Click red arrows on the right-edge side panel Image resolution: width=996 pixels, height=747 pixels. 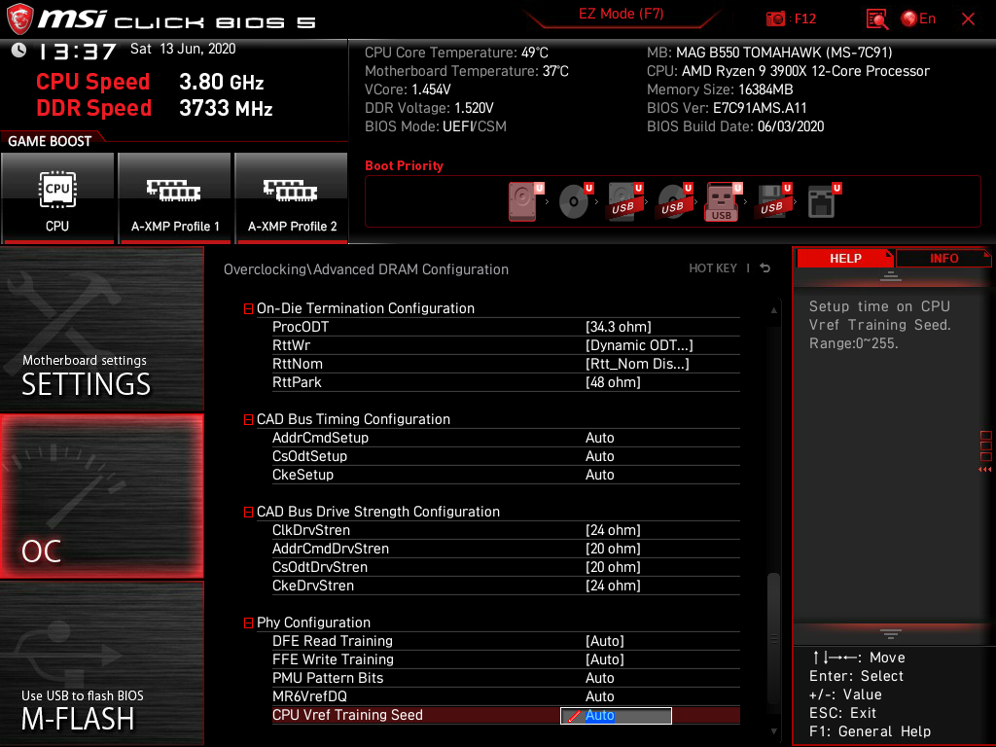click(984, 470)
